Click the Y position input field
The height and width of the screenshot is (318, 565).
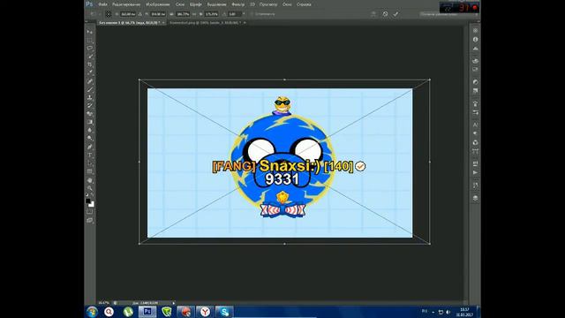tap(158, 14)
